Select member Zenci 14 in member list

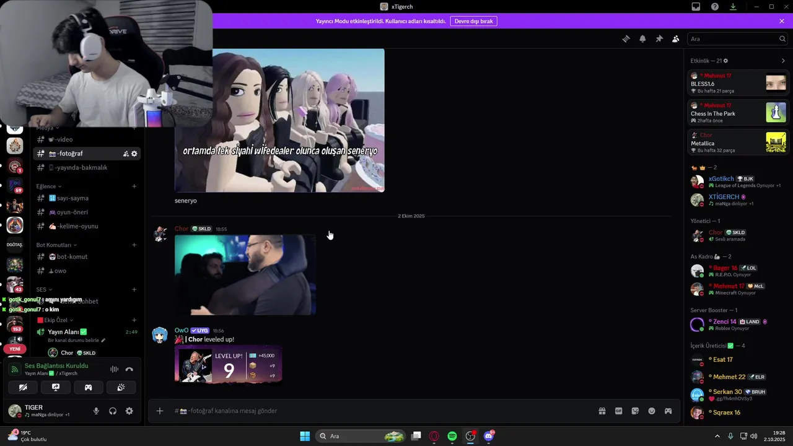[x=738, y=325]
